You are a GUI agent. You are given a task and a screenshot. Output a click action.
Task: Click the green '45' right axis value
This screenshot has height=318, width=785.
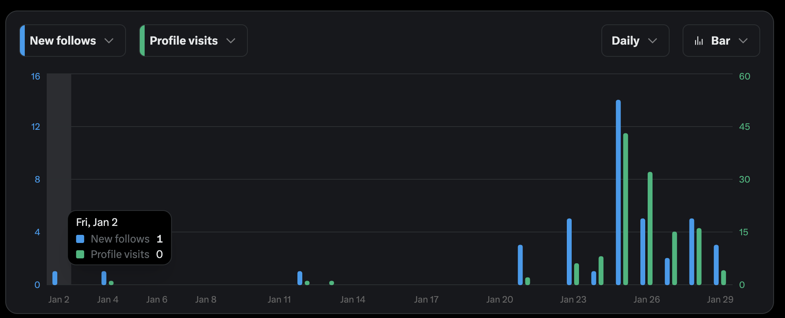coord(745,127)
